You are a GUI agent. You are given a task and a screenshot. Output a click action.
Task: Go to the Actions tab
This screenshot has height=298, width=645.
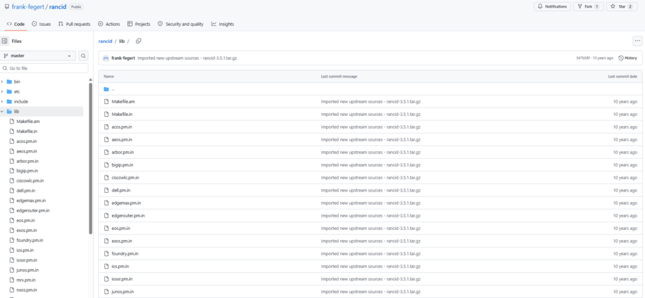(x=109, y=25)
